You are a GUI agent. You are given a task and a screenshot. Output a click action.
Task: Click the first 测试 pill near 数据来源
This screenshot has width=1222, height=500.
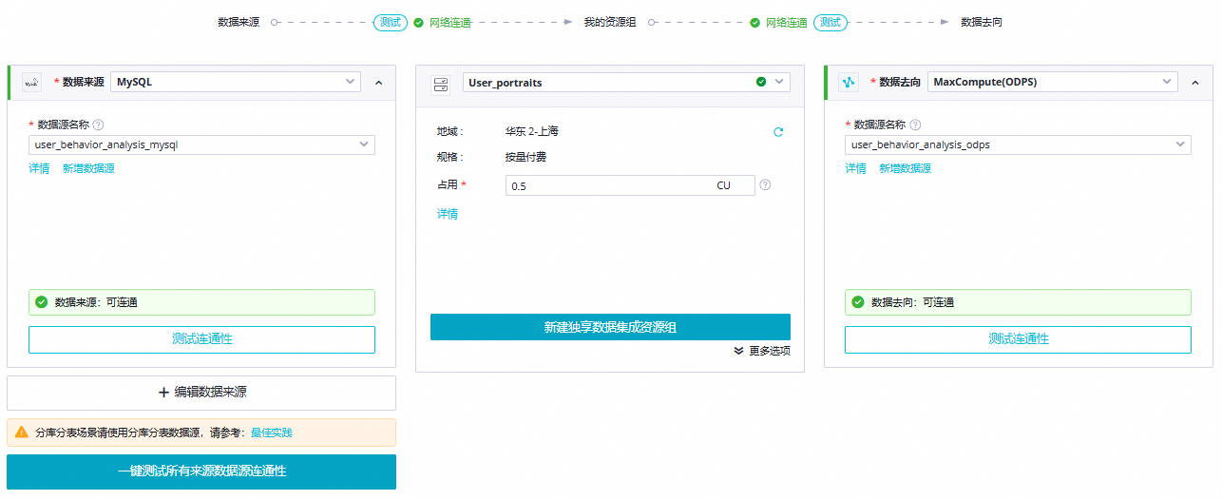pos(391,22)
